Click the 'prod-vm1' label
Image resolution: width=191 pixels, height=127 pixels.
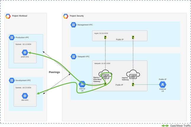pos(25,57)
